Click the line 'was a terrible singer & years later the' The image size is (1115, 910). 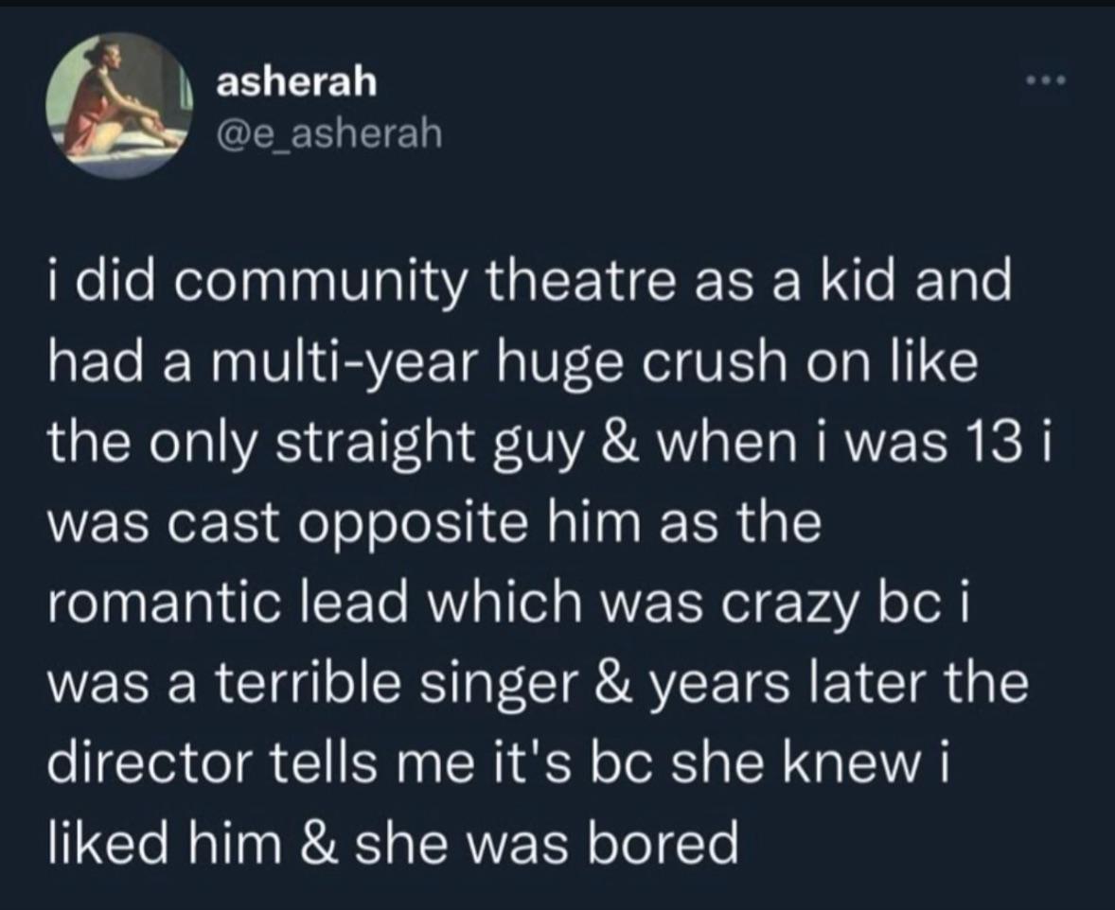(539, 683)
